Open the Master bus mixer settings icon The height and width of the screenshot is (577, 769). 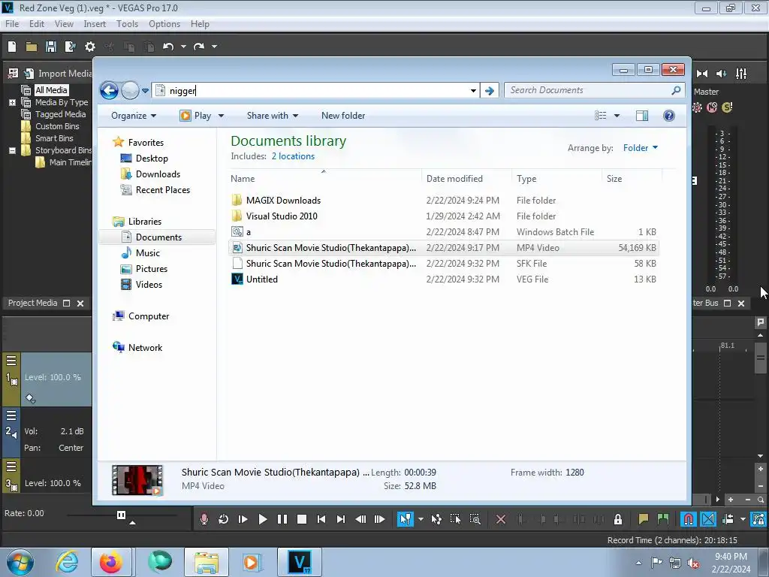click(741, 74)
